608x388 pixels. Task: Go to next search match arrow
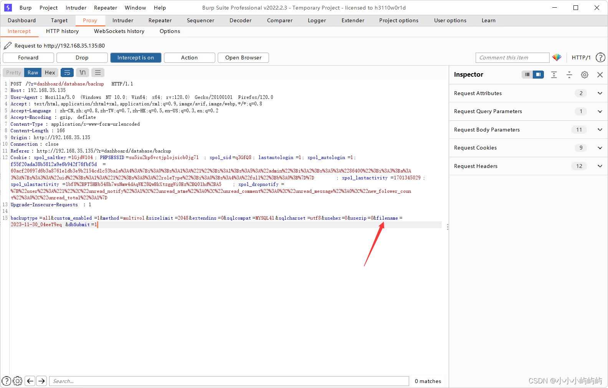[x=42, y=381]
